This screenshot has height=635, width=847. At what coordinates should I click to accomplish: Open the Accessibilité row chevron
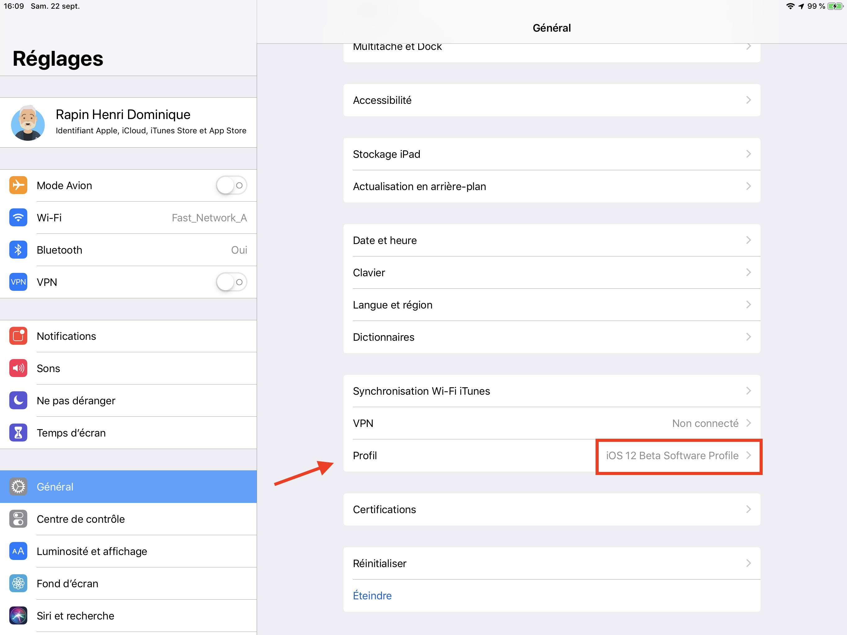748,100
